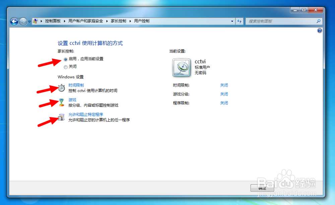335x205 pixels.
Task: Click the games trophy icon
Action: pyautogui.click(x=61, y=102)
